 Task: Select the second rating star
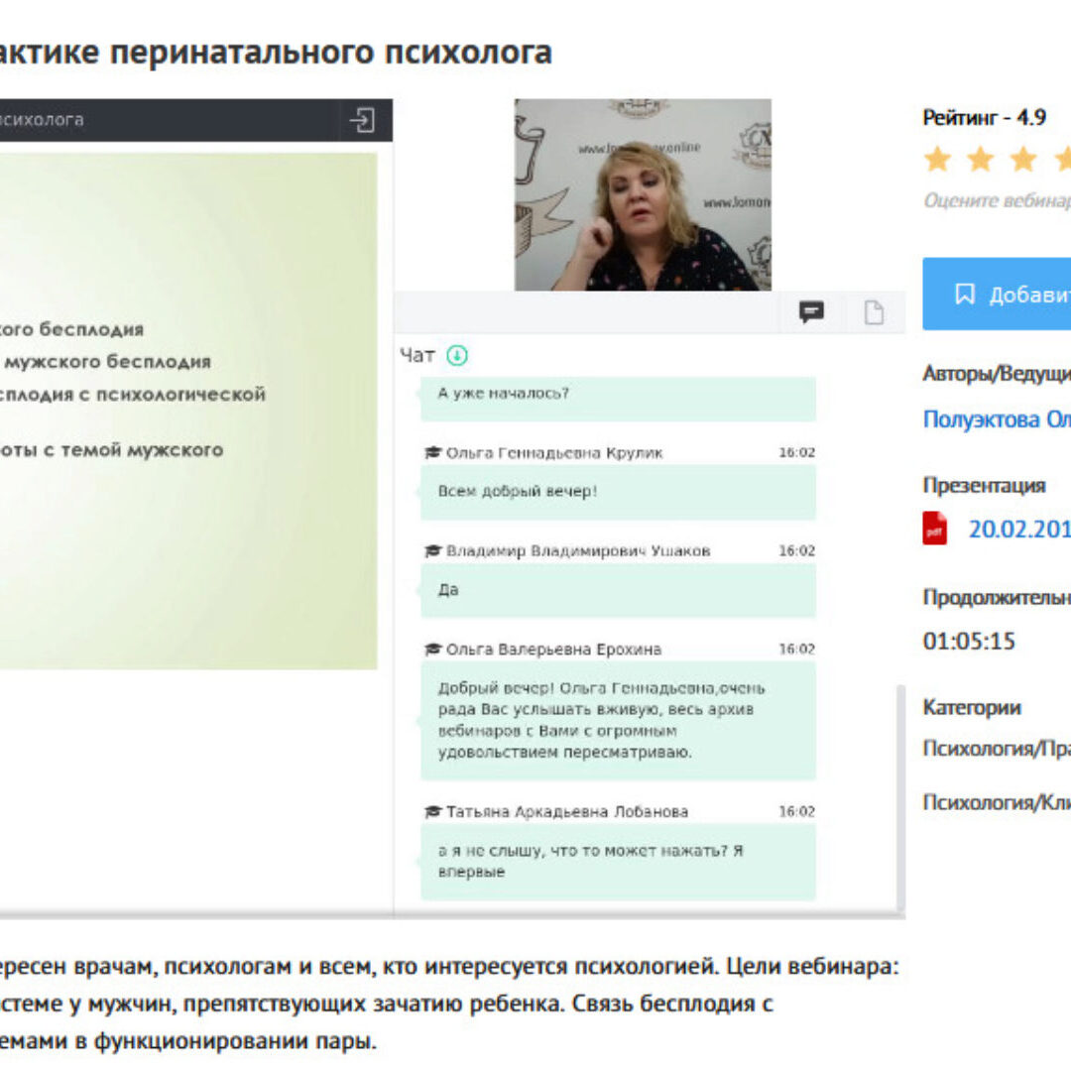click(980, 159)
